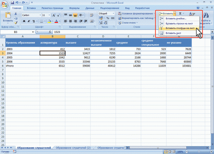
Task: Open Excel help question mark
Action: coord(198,8)
